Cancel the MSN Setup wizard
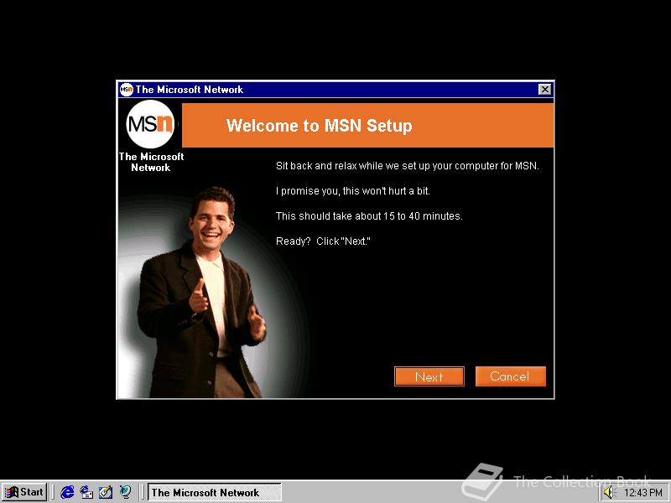This screenshot has height=503, width=671. [510, 376]
